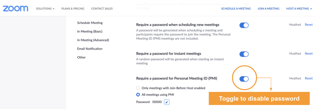Select Only meetings with Join Before Host
The image size is (316, 109).
(x=138, y=88)
